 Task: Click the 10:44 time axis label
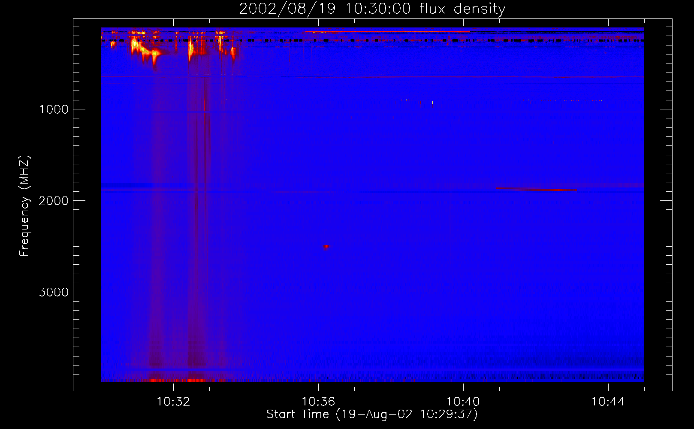pyautogui.click(x=608, y=402)
